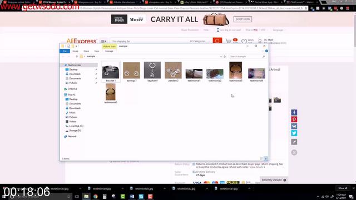The width and height of the screenshot is (356, 200).
Task: Open Videos under This PC
Action: click(x=73, y=122)
